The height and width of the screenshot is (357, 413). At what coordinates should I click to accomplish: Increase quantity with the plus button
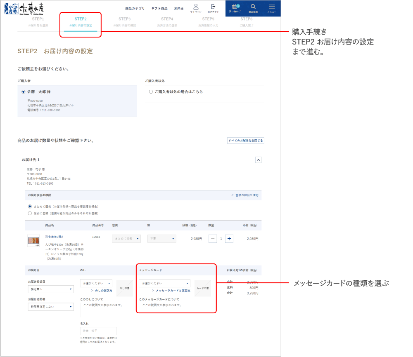(x=229, y=239)
